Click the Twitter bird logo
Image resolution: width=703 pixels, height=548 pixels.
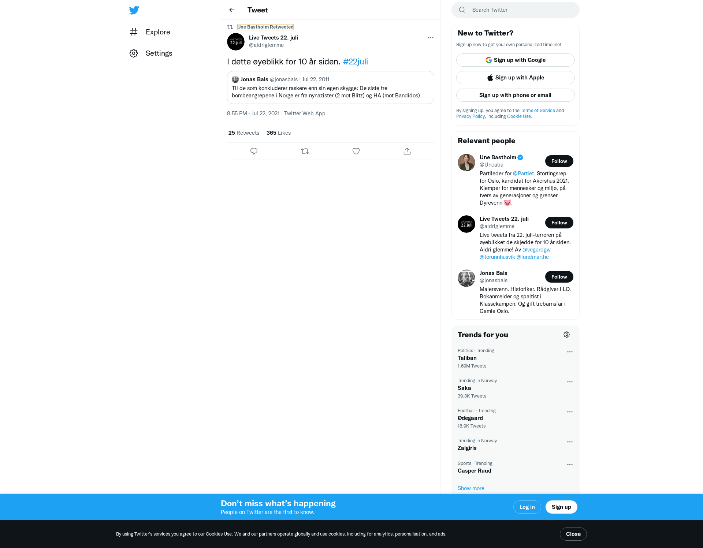(134, 10)
